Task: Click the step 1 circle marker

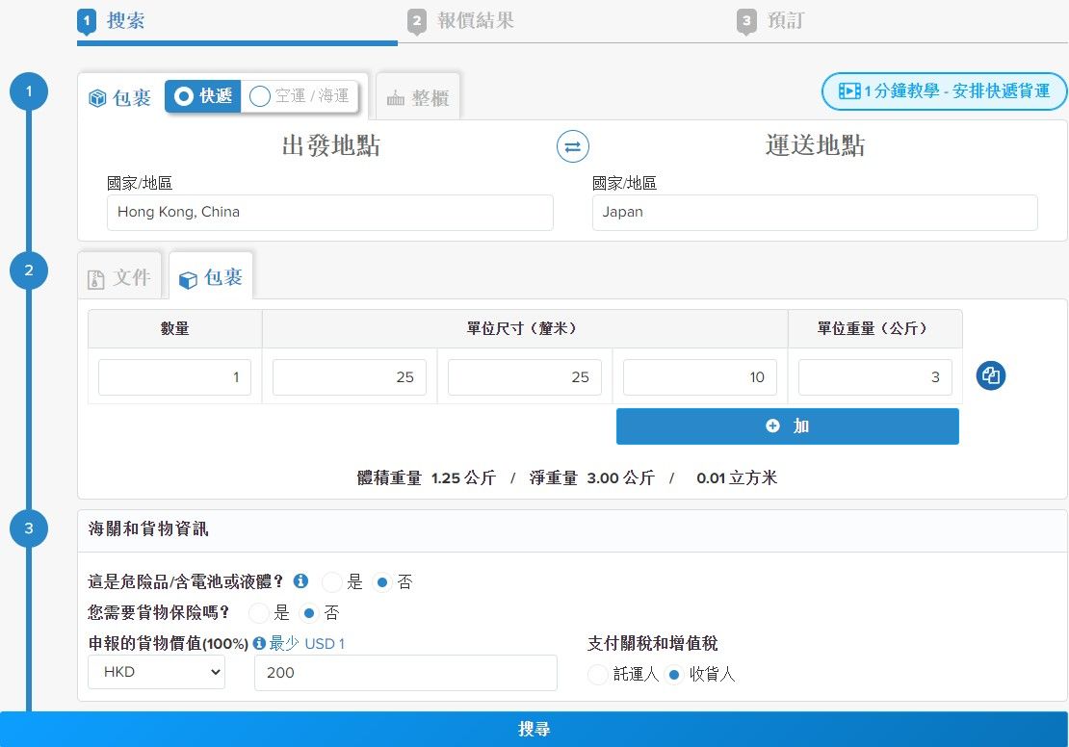Action: tap(29, 92)
